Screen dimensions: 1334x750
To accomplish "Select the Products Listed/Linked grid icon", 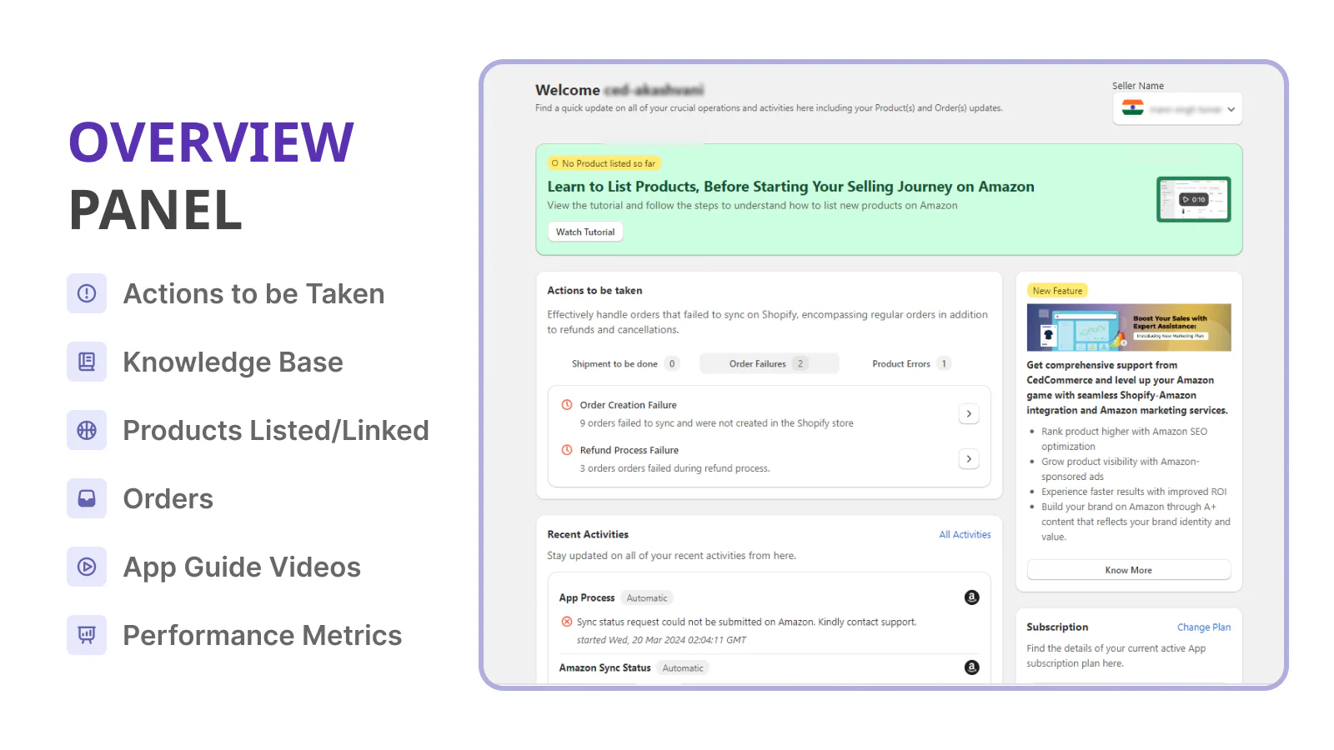I will pyautogui.click(x=87, y=430).
